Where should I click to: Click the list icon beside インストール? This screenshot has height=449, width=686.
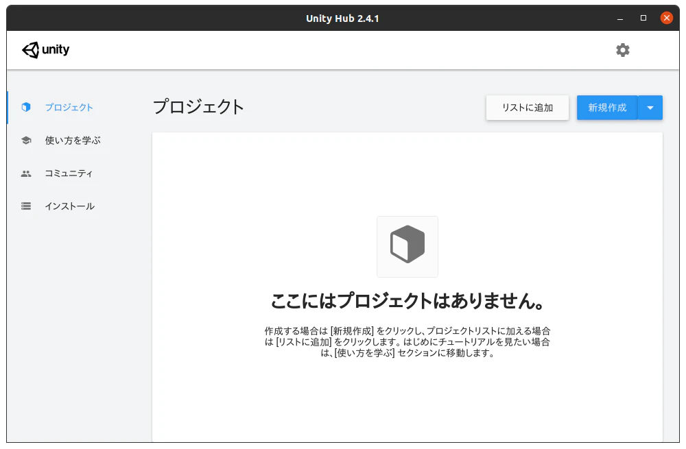(x=26, y=206)
